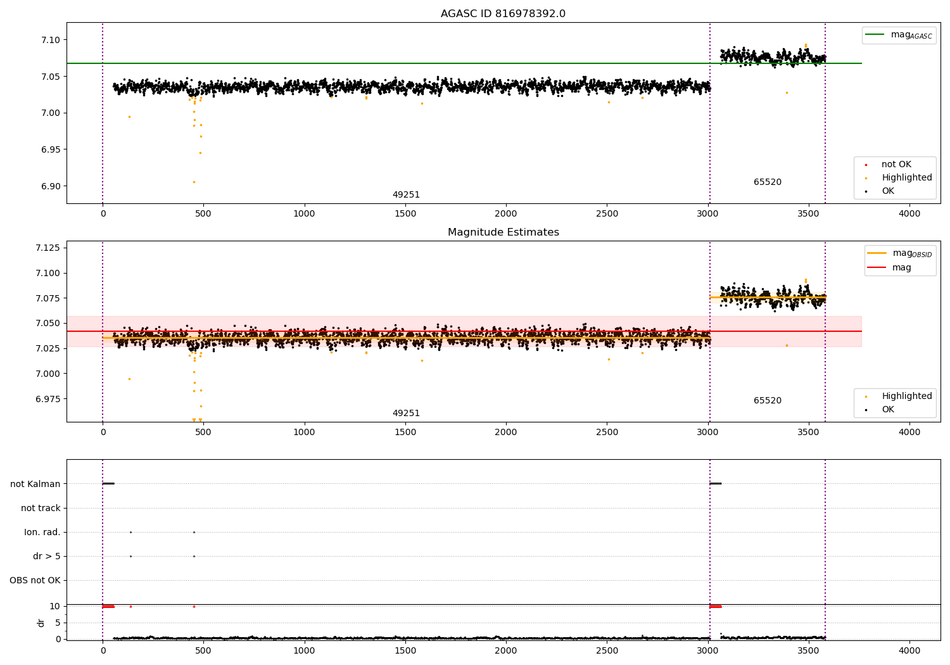This screenshot has height=665, width=950.
Task: Click the '7.125' y-axis tick in Magnitude Estimates plot
Action: 47,248
